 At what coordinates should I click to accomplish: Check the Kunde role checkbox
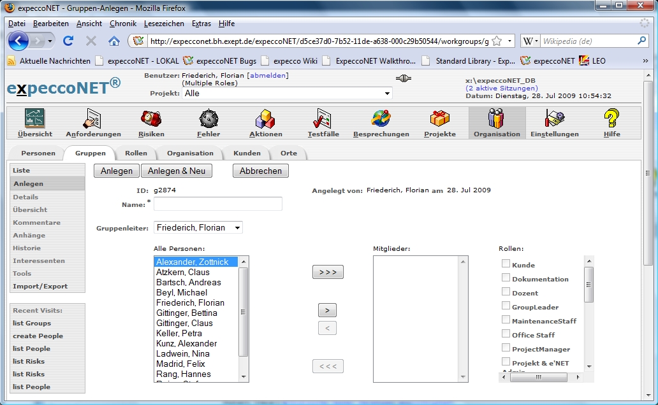tap(506, 264)
